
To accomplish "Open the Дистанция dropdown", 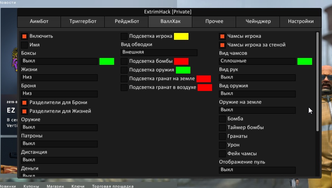I will click(59, 160).
